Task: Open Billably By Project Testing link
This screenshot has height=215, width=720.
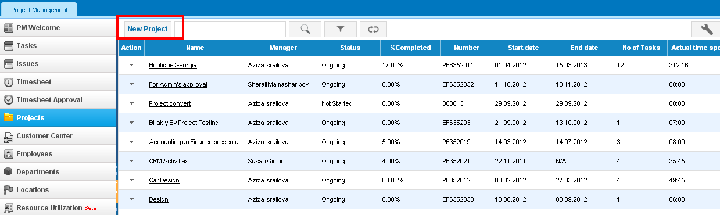Action: click(x=184, y=123)
